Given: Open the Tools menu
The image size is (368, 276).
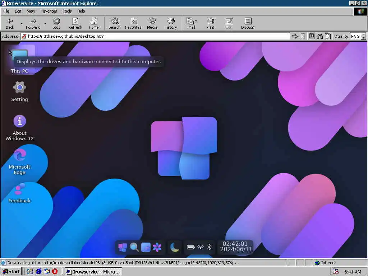Looking at the screenshot, I should [67, 11].
